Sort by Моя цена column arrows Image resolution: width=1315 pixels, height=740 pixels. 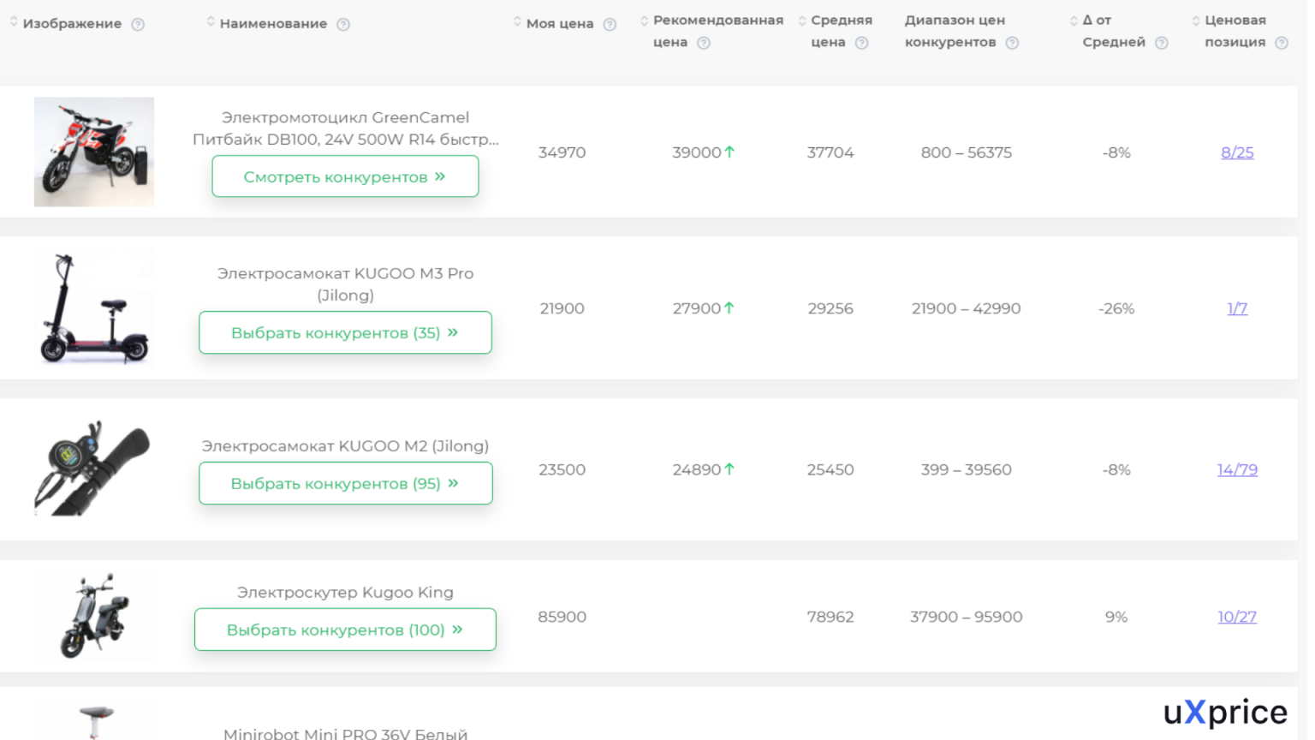tap(517, 21)
